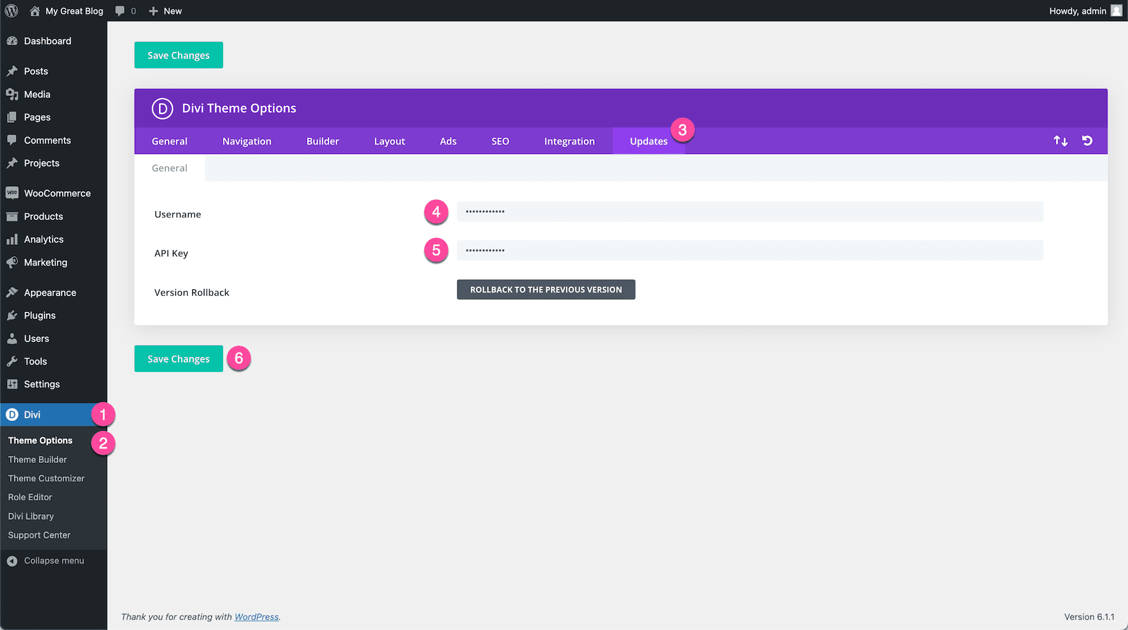
Task: Select the Plugins plug icon
Action: tap(13, 315)
